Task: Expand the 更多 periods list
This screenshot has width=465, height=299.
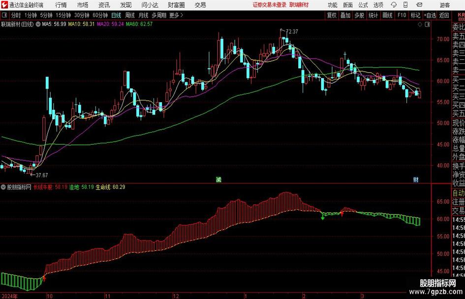Action: (176, 15)
